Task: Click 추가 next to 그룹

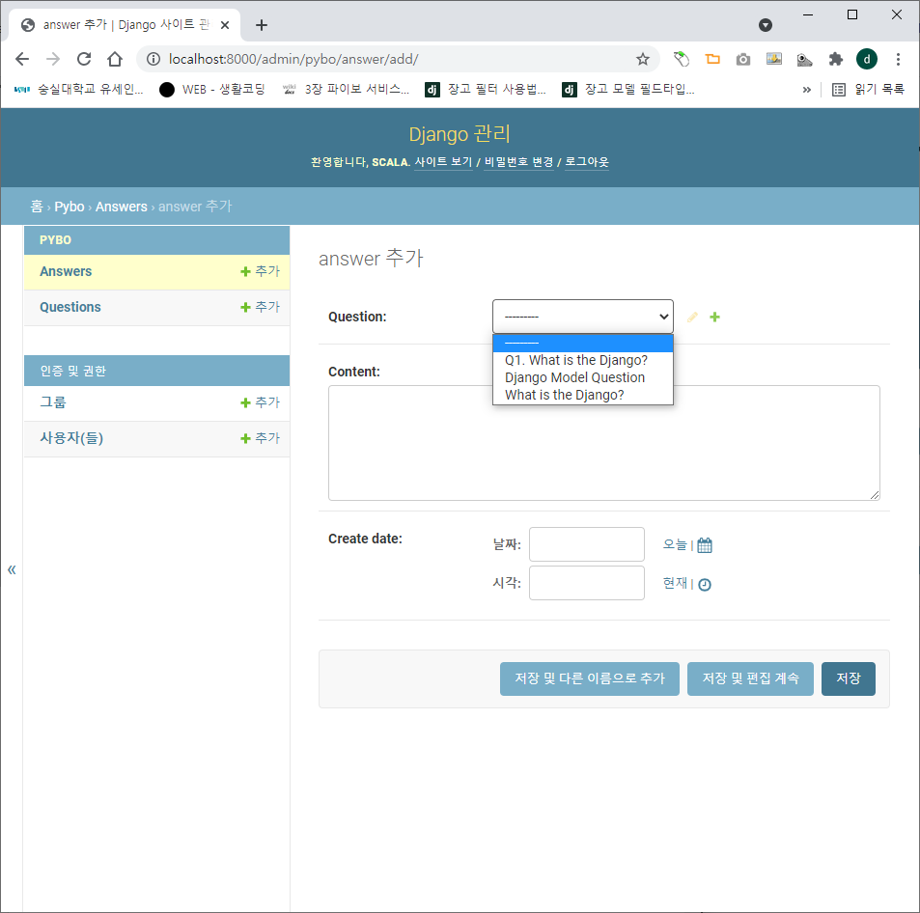Action: pos(261,402)
